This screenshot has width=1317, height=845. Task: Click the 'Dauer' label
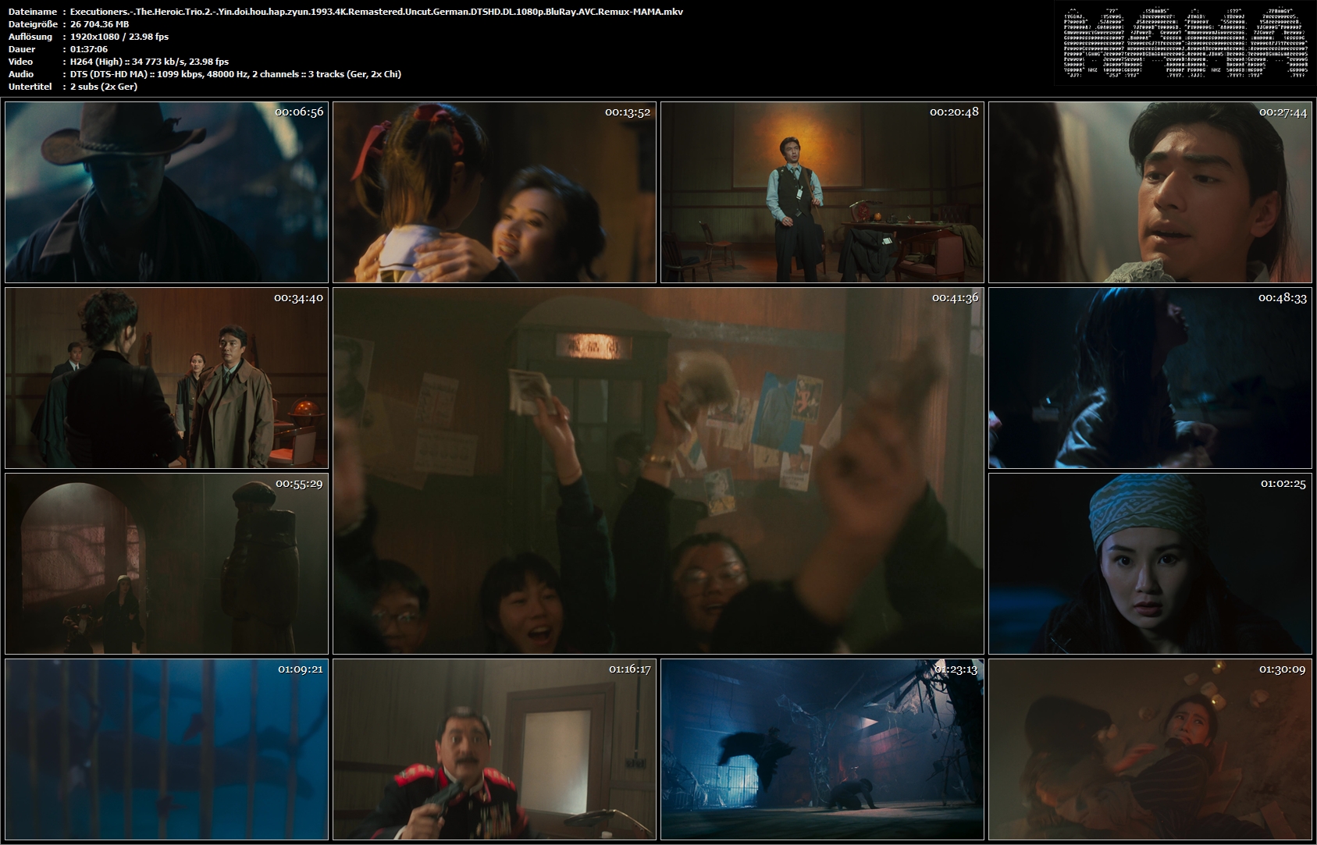pyautogui.click(x=22, y=49)
